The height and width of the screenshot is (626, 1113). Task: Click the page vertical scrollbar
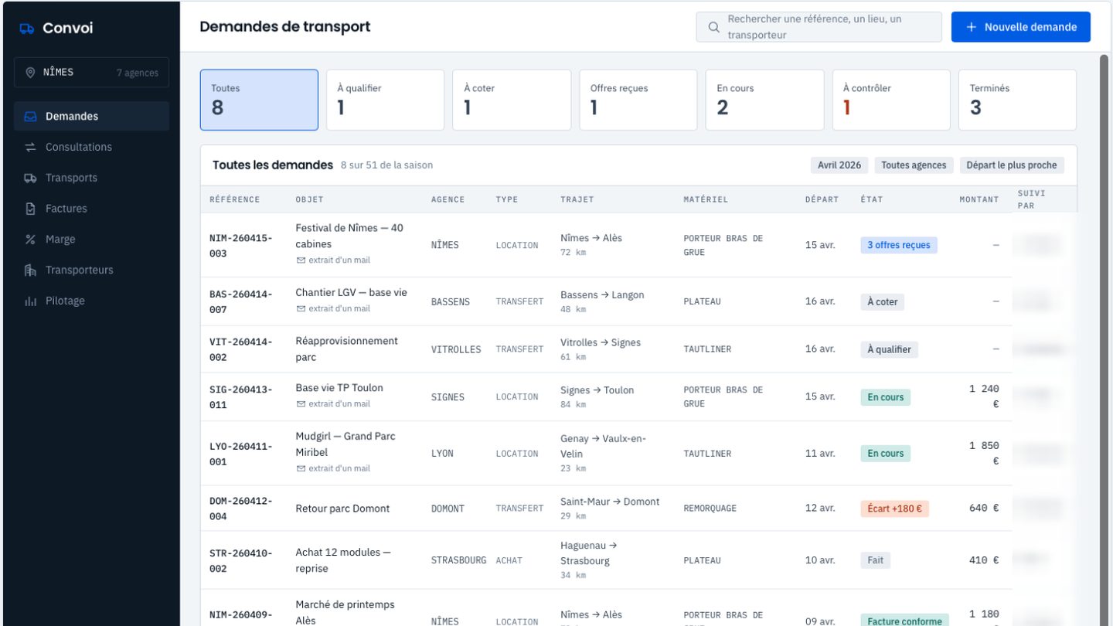click(x=1104, y=340)
